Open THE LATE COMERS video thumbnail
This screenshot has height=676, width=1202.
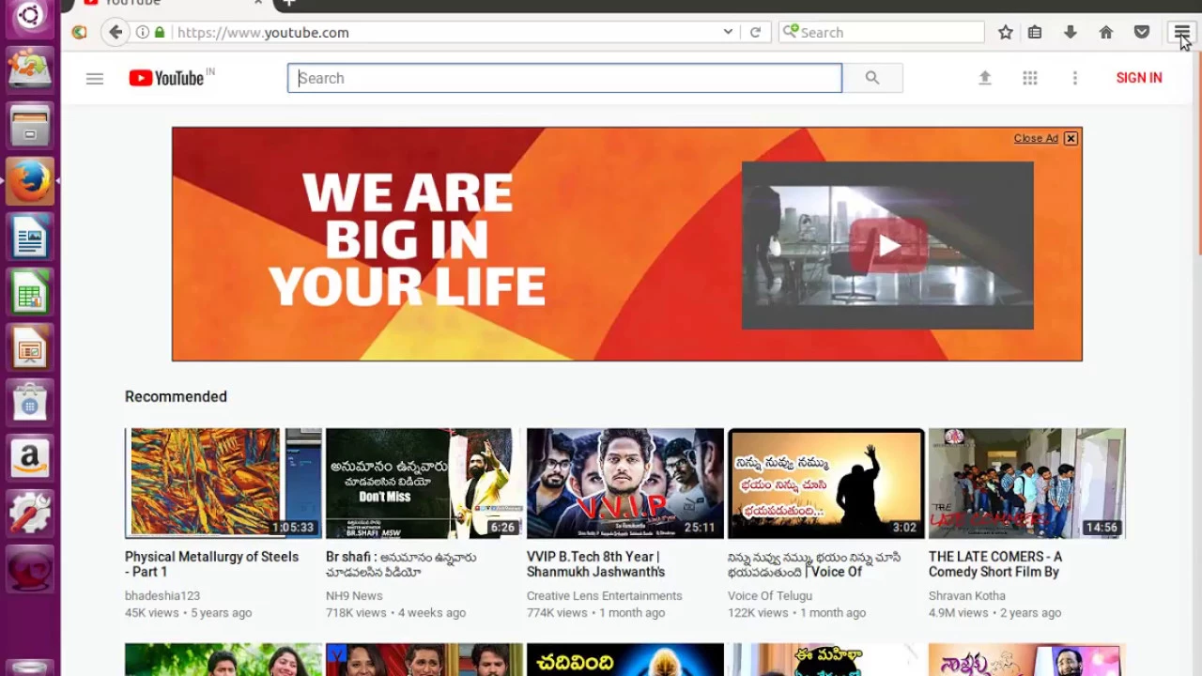pyautogui.click(x=1027, y=484)
